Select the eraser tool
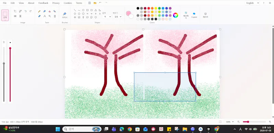The height and width of the screenshot is (133, 274). click(x=50, y=11)
